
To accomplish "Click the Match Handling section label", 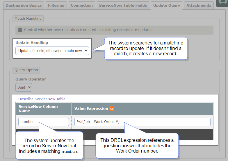I will [x=28, y=19].
